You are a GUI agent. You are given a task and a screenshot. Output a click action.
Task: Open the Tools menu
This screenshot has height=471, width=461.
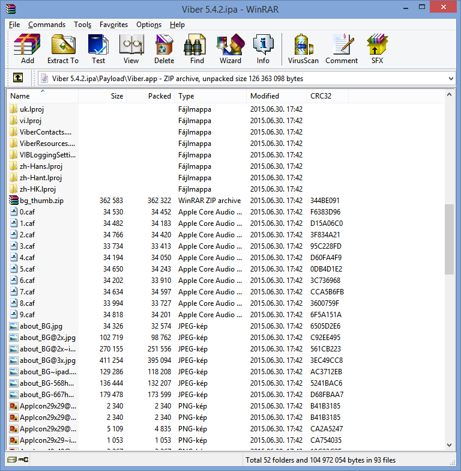pos(83,25)
